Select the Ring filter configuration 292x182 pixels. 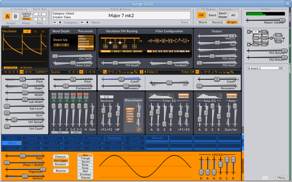coord(182,51)
